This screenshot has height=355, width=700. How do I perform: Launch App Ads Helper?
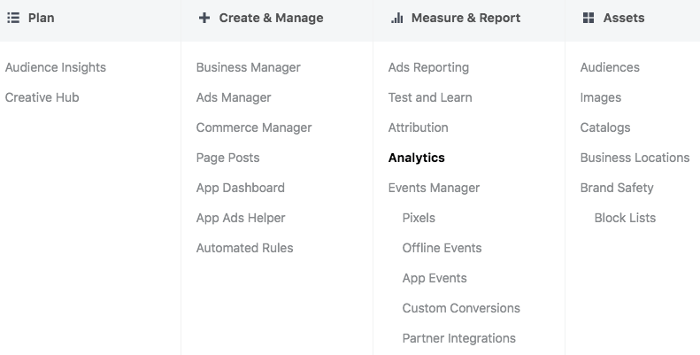tap(241, 218)
